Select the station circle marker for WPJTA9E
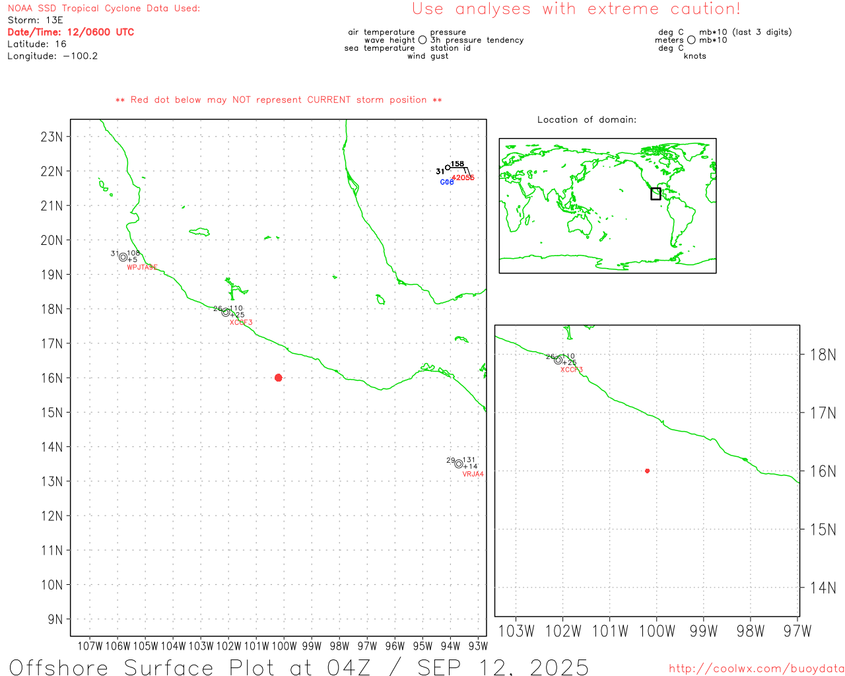This screenshot has width=845, height=676. [123, 257]
